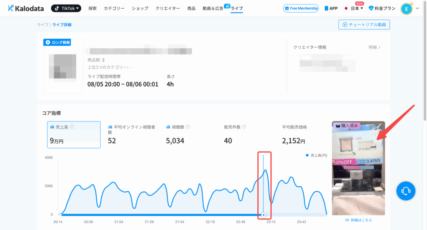Open the チュートリアル動画 button
Viewport: 427px width, 230px height.
(364, 25)
